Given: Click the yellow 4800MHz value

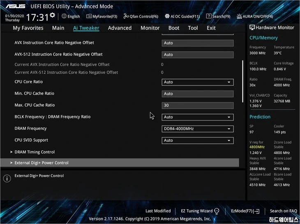Looking at the screenshot, I should tap(257, 147).
